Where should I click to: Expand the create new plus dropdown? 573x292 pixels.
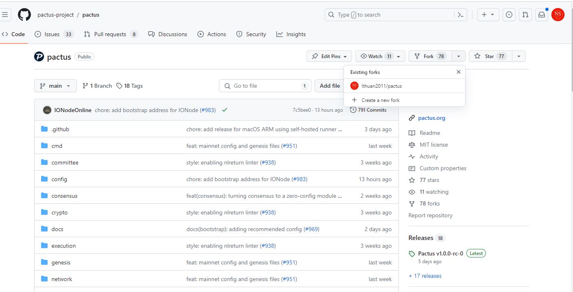pyautogui.click(x=488, y=15)
